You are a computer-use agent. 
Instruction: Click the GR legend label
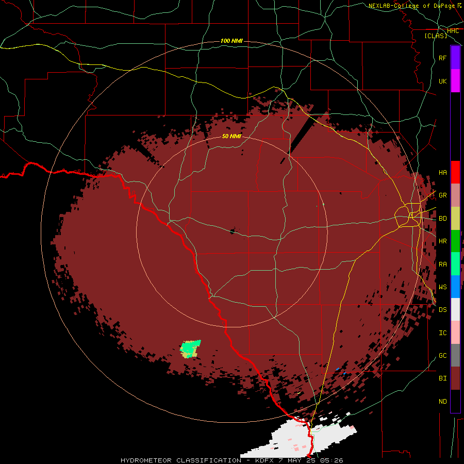(x=442, y=195)
